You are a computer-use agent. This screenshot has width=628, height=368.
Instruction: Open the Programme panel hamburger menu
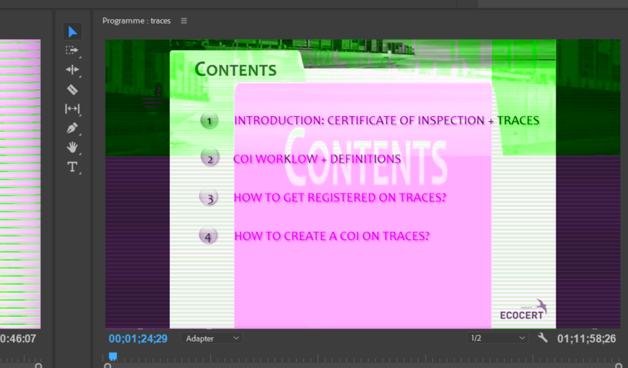[184, 21]
